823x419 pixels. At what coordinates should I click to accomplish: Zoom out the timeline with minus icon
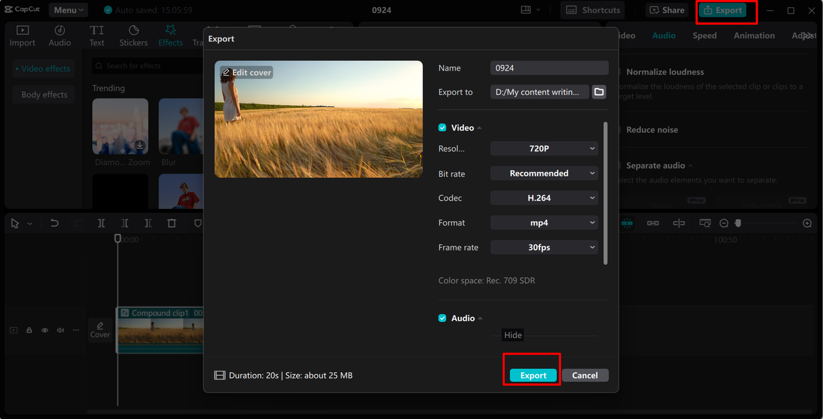[724, 223]
